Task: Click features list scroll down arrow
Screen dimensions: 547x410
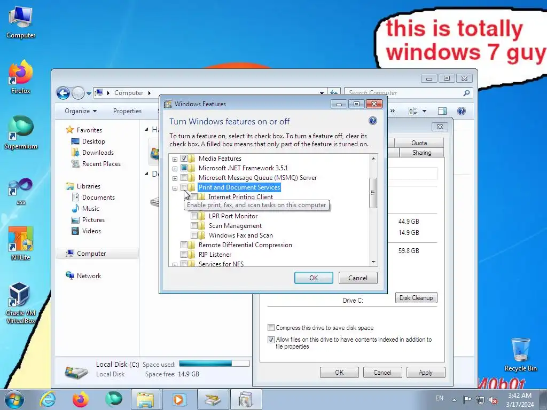Action: point(373,262)
